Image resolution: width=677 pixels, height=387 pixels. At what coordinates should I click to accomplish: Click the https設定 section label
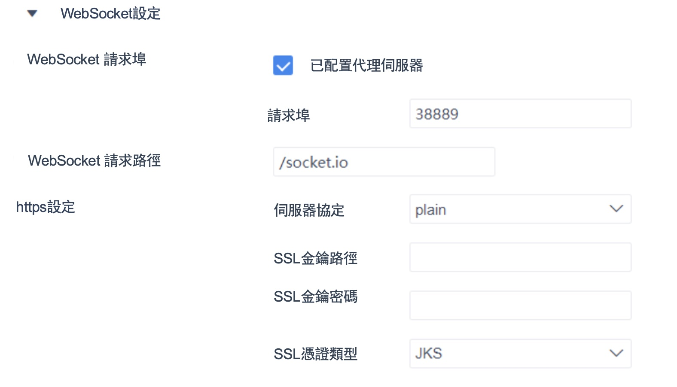click(x=45, y=207)
